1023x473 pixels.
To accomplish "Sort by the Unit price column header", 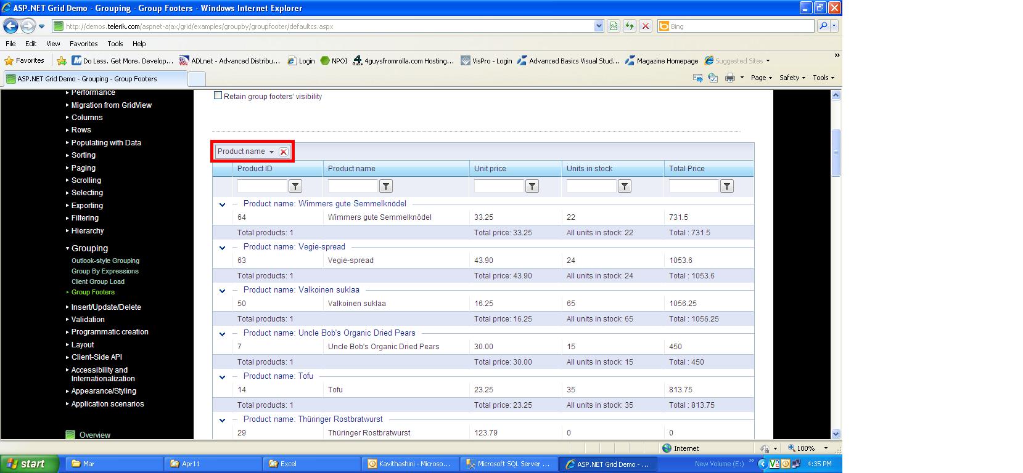I will (x=490, y=169).
